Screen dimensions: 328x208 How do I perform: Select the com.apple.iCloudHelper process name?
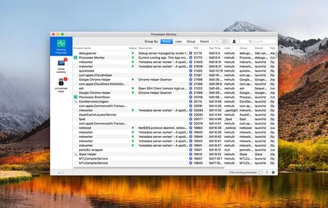point(95,75)
